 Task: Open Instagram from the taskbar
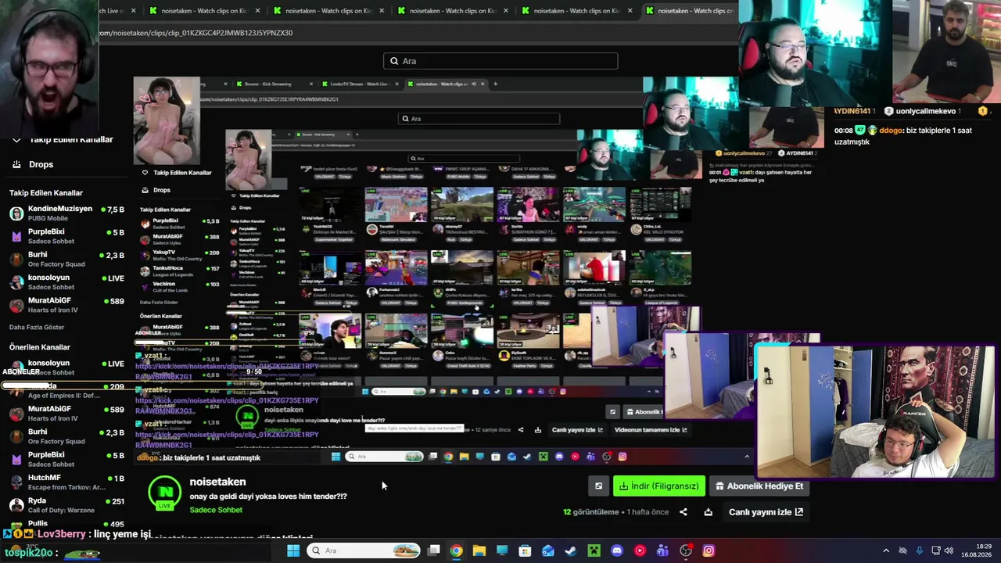pyautogui.click(x=709, y=550)
